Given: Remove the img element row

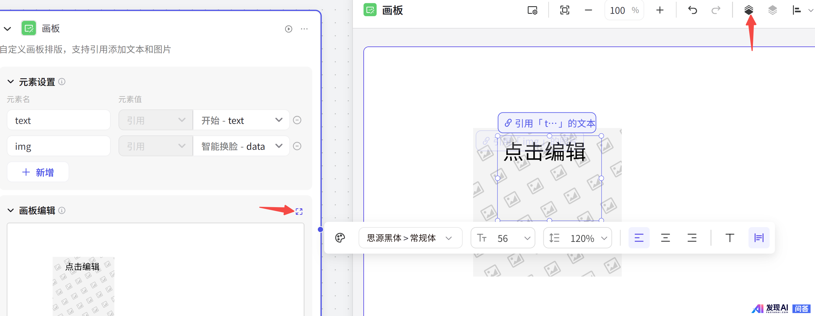Looking at the screenshot, I should point(297,146).
